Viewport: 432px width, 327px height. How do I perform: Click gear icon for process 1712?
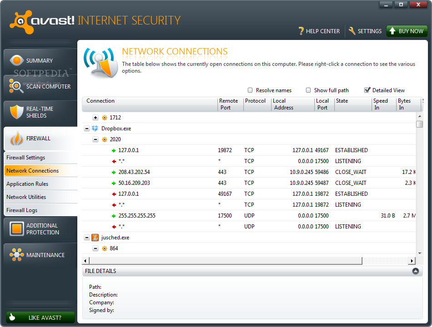[105, 118]
